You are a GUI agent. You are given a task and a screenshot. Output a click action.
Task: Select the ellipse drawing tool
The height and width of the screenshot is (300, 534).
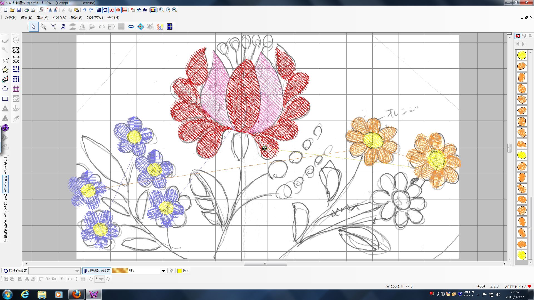[5, 89]
